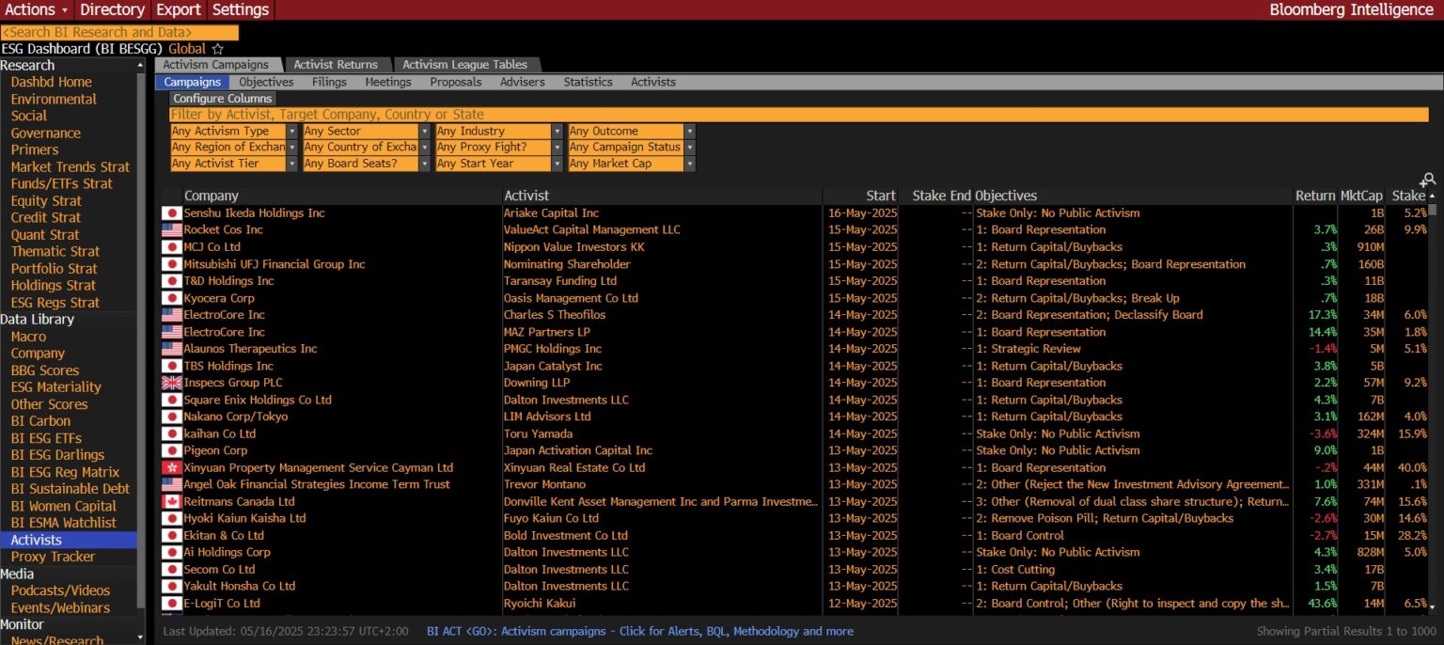Click the favorite star next to ESG Dashboard
Image resolution: width=1444 pixels, height=645 pixels.
click(x=218, y=49)
